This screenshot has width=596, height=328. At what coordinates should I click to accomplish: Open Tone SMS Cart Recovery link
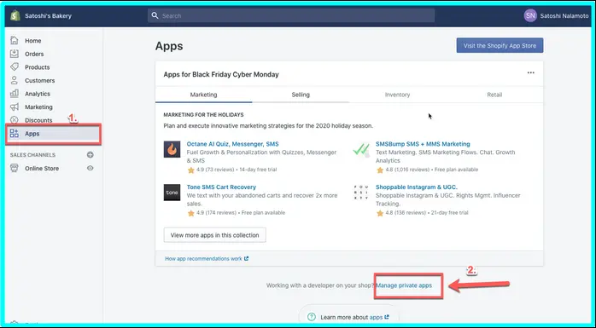(221, 187)
